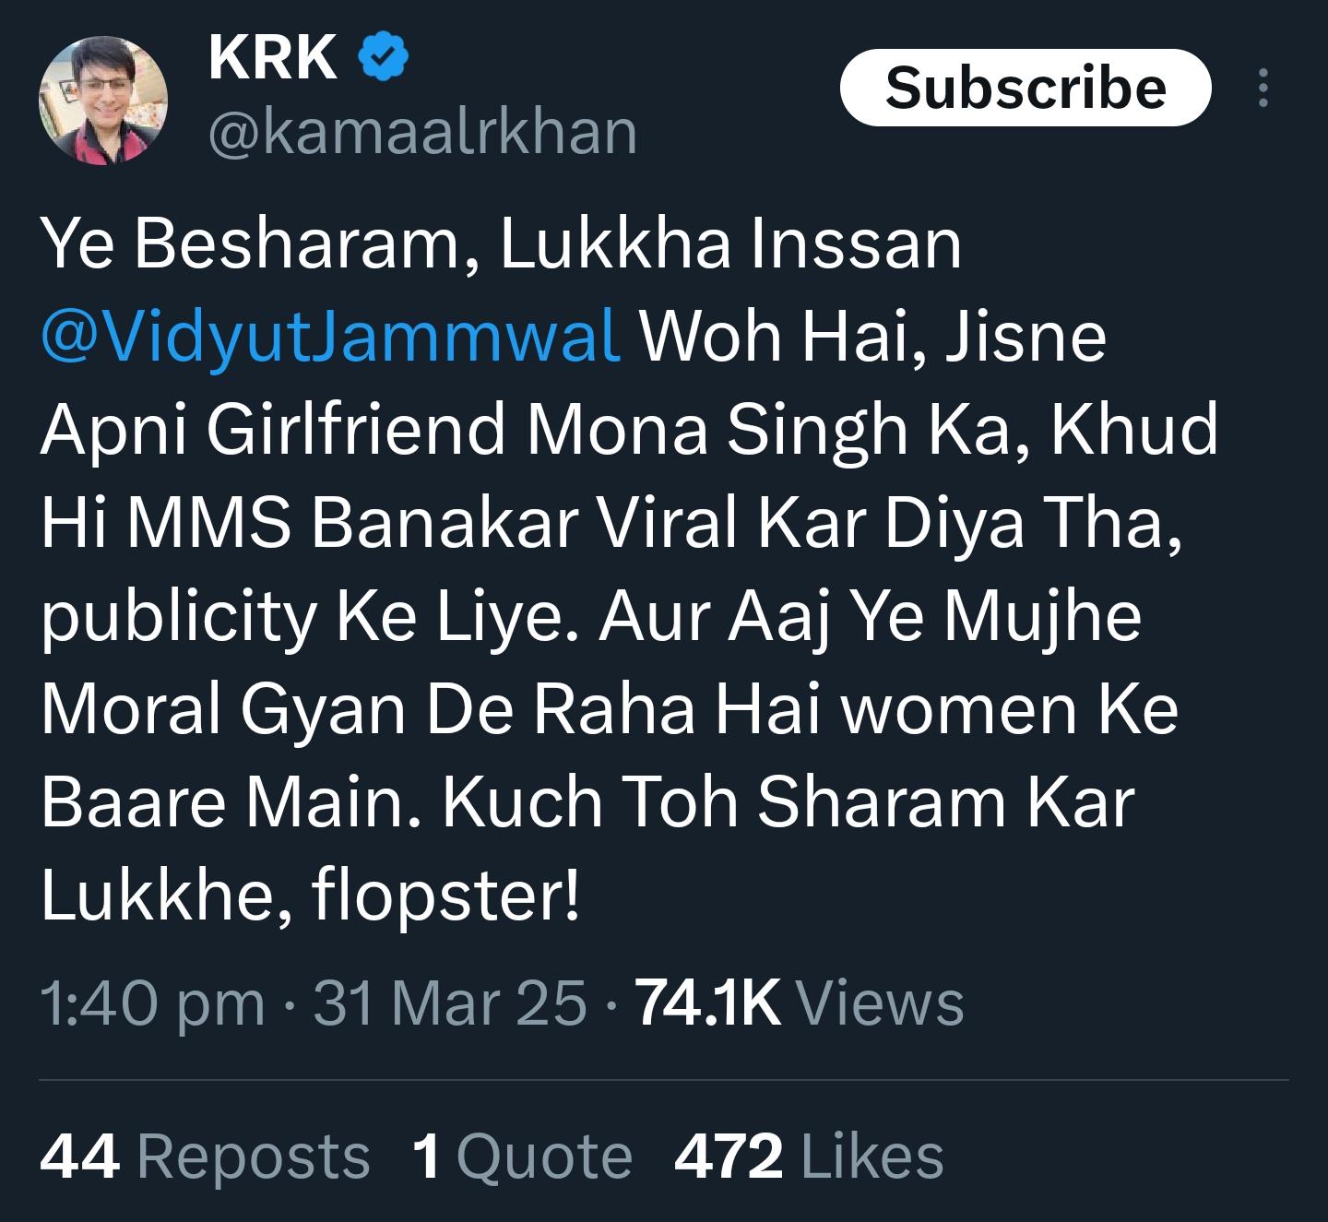1328x1222 pixels.
Task: Click the word MMS in tweet
Action: click(210, 525)
